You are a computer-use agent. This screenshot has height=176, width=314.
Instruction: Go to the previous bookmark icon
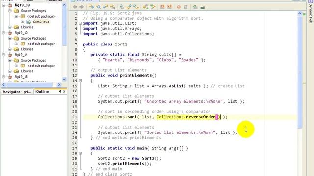click(x=129, y=7)
